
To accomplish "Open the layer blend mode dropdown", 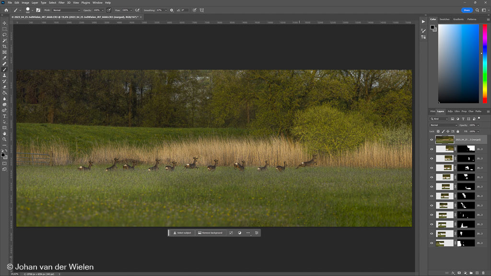I will coord(444,125).
